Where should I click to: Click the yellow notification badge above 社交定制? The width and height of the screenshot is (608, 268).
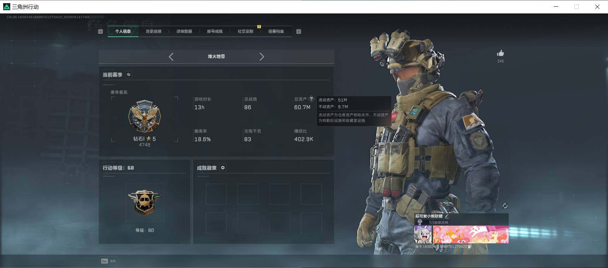pos(259,26)
